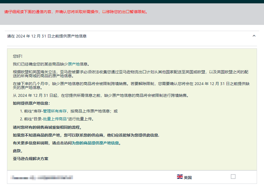Click the UK flag icon
The image size is (264, 188).
[180, 177]
